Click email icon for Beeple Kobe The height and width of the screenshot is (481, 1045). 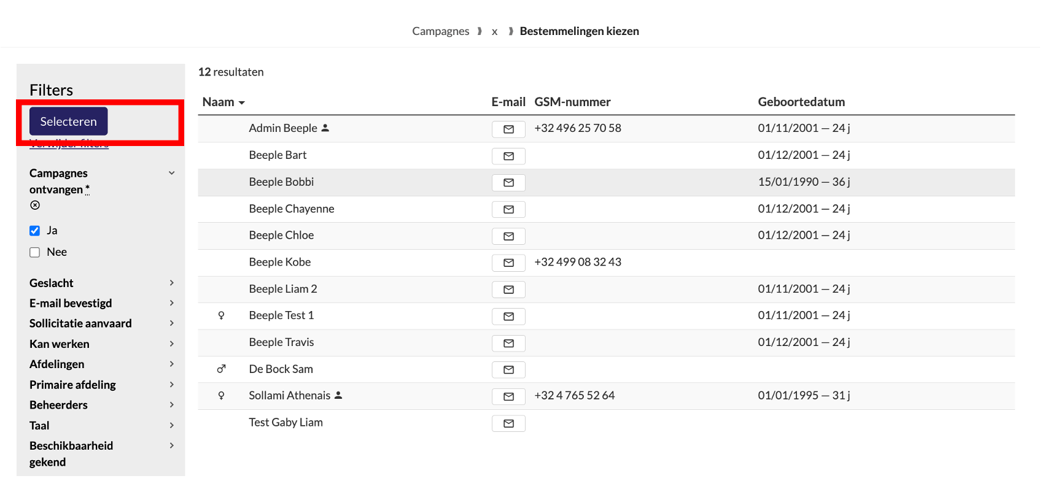tap(508, 263)
